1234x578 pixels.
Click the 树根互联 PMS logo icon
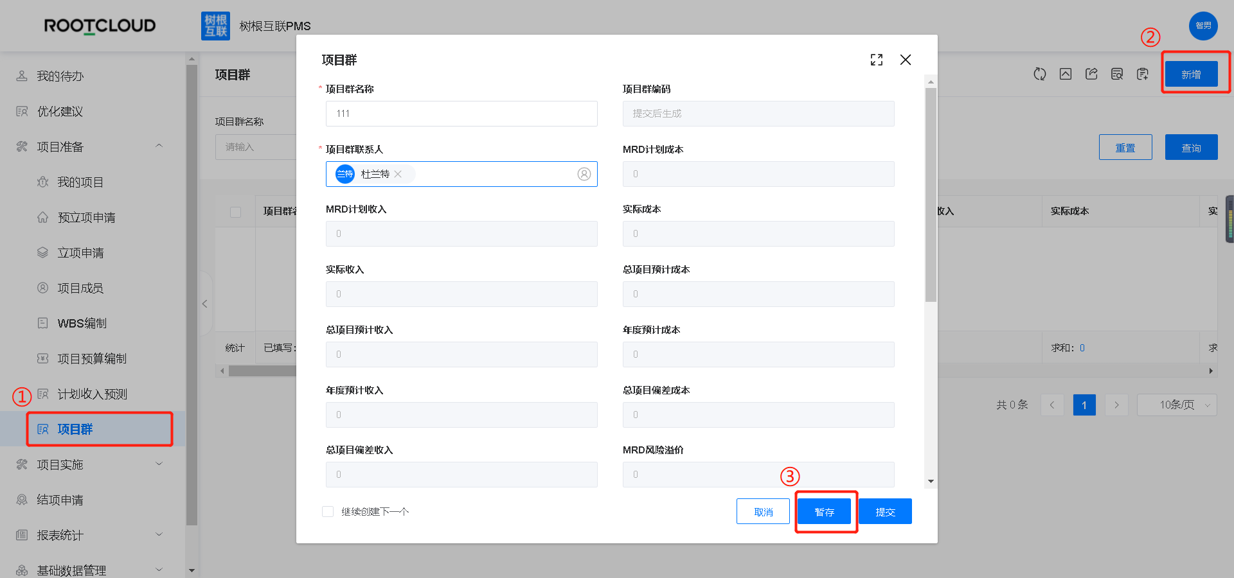215,26
